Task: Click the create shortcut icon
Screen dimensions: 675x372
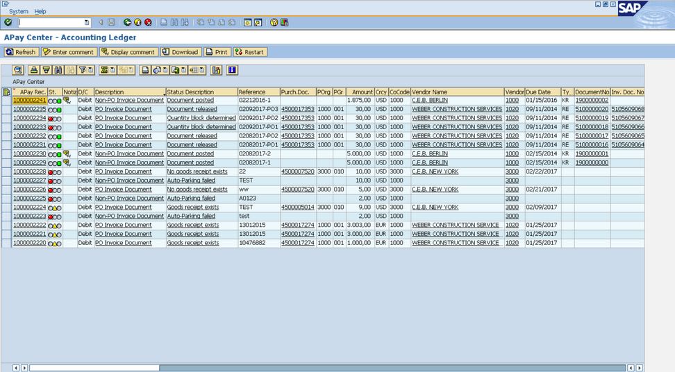Action: [x=258, y=22]
